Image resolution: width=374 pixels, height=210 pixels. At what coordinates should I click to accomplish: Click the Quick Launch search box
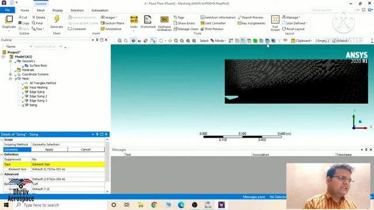click(333, 10)
